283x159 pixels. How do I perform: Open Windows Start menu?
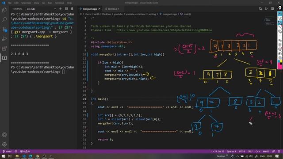point(3,156)
